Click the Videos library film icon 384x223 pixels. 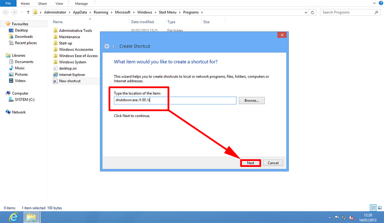tap(11, 81)
